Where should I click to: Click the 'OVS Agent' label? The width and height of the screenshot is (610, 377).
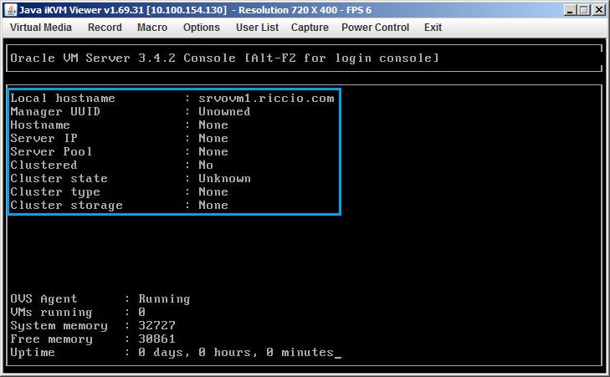[x=44, y=299]
